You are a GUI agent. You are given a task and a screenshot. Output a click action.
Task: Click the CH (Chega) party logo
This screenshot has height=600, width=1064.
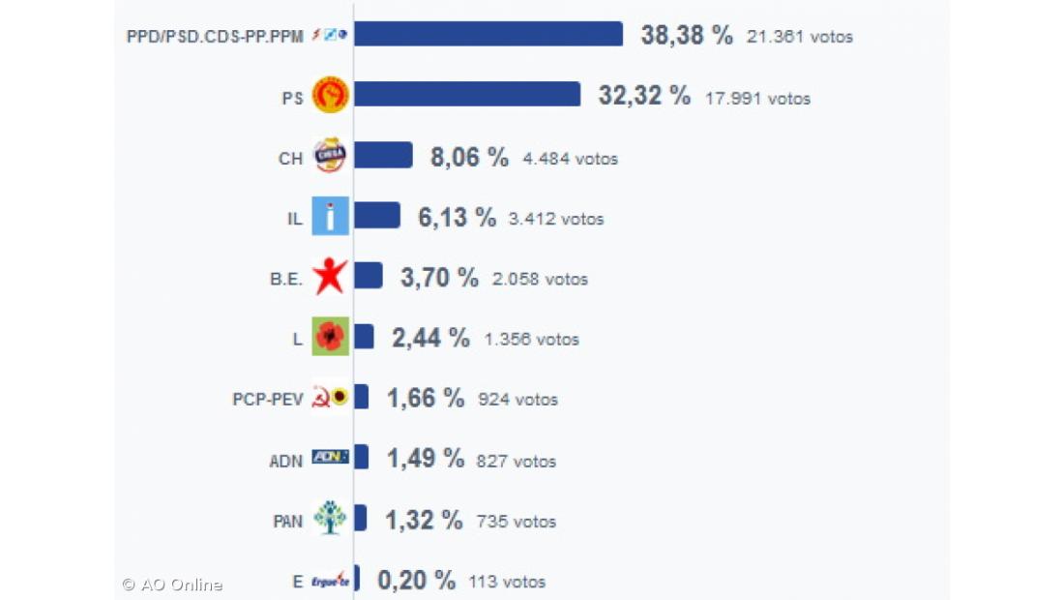point(330,156)
